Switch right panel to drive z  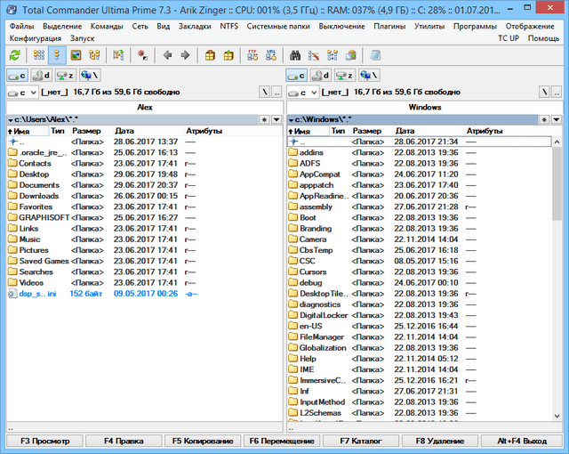[344, 76]
